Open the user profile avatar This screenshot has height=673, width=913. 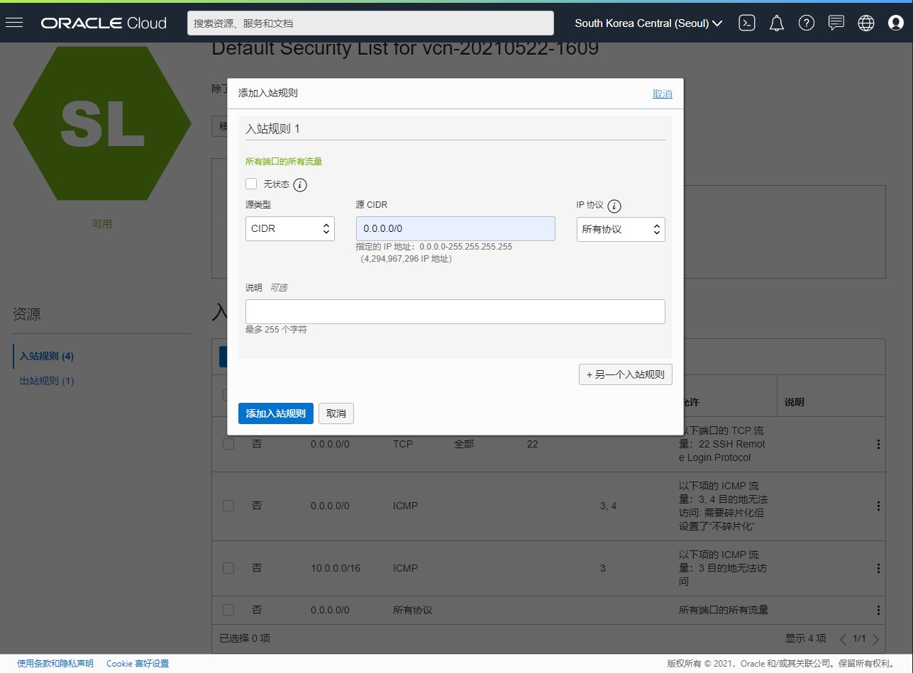[896, 23]
